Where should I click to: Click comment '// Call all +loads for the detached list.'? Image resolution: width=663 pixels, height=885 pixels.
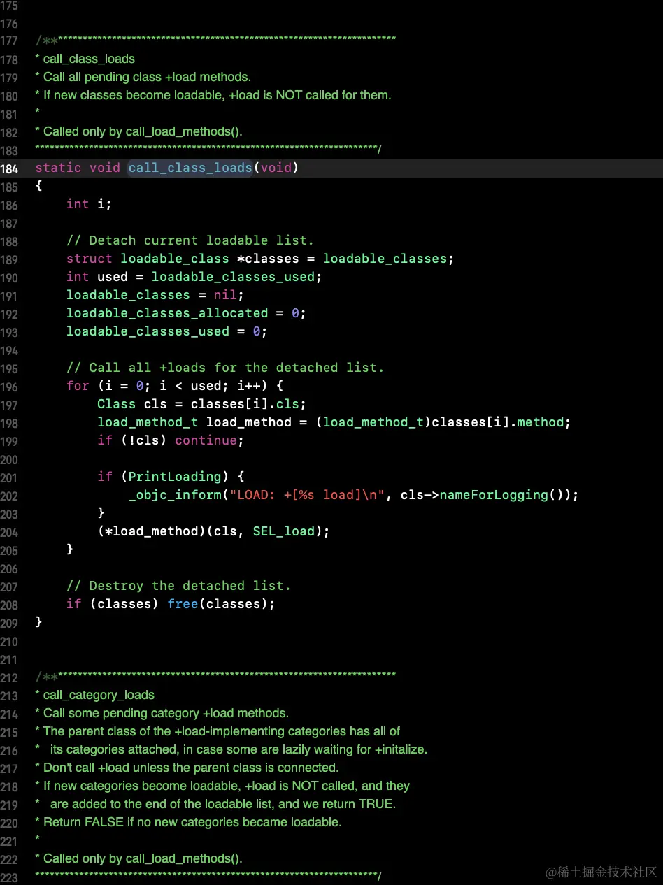[x=225, y=368]
